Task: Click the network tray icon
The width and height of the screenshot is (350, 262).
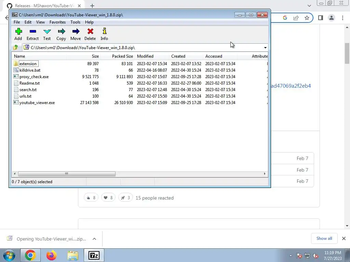Action: click(x=307, y=256)
